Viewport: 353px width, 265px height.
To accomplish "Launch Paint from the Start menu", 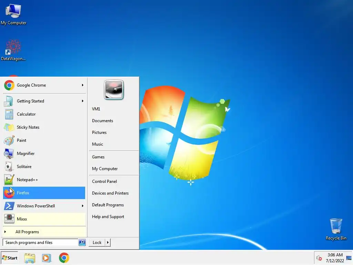I will point(44,140).
